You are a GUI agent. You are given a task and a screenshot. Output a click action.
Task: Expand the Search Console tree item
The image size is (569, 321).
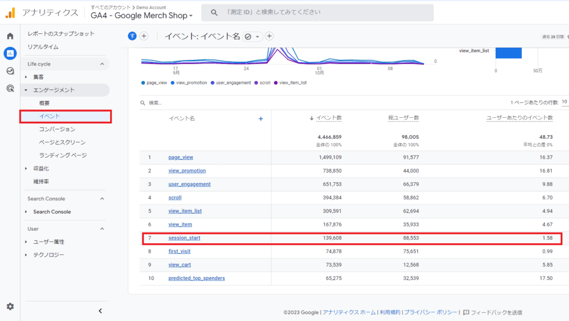[26, 212]
